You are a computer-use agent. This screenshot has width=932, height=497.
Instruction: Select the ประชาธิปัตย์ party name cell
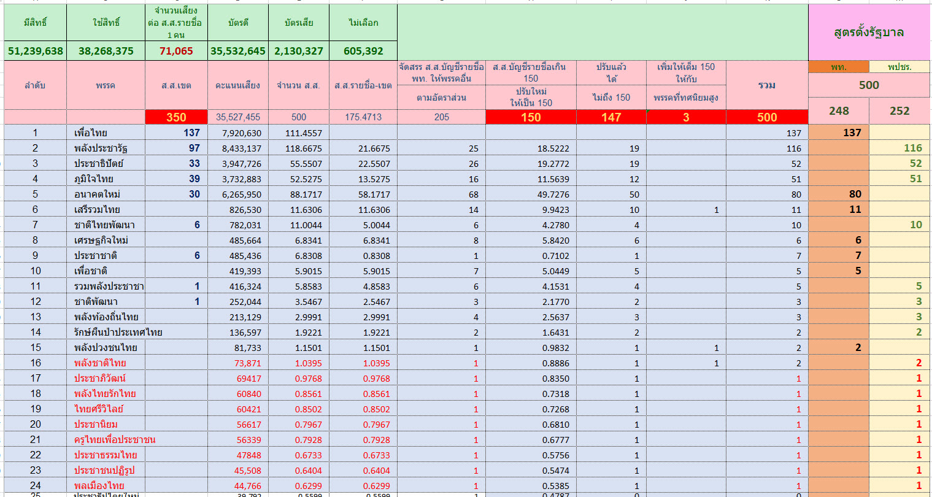click(106, 163)
